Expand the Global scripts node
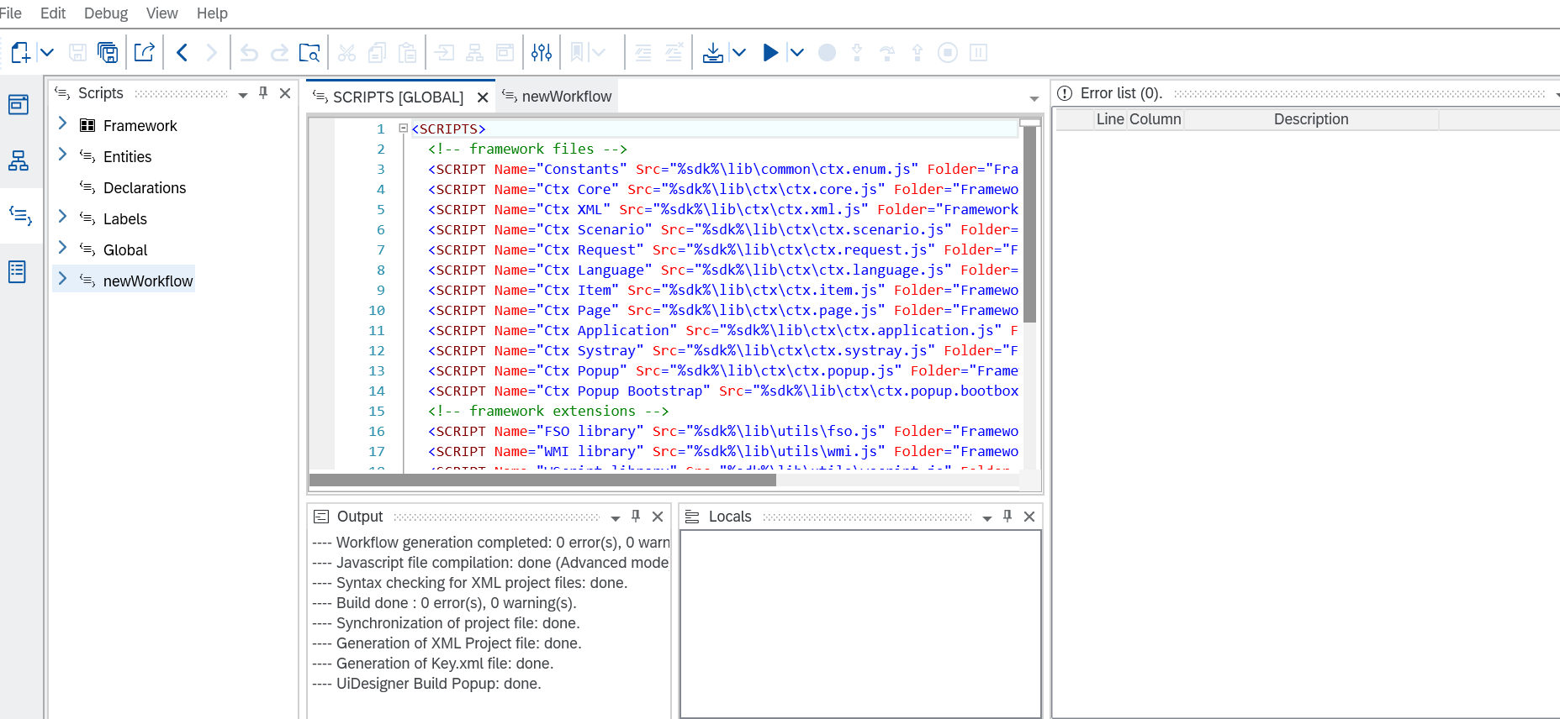 [x=62, y=249]
